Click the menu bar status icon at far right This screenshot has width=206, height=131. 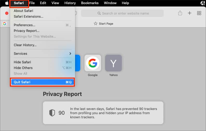(x=203, y=3)
